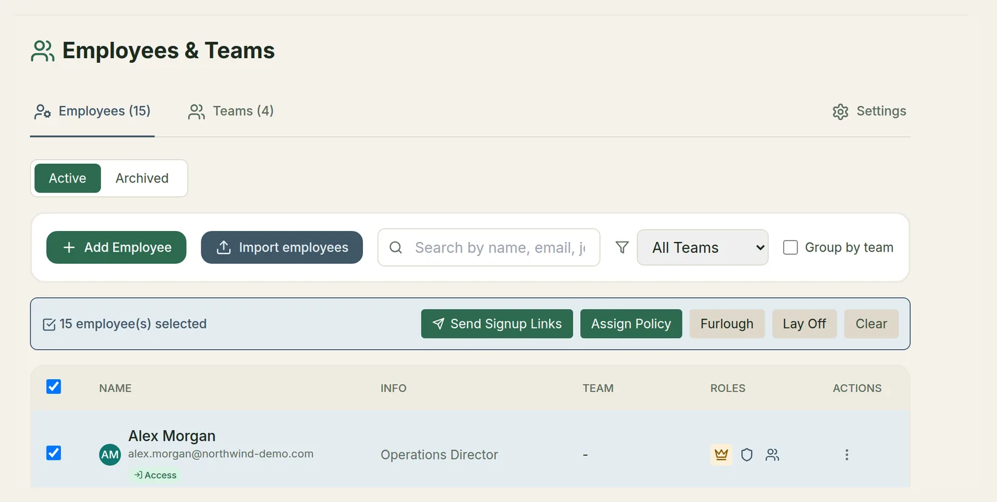Open the All Teams filter dropdown
Image resolution: width=997 pixels, height=502 pixels.
tap(702, 247)
